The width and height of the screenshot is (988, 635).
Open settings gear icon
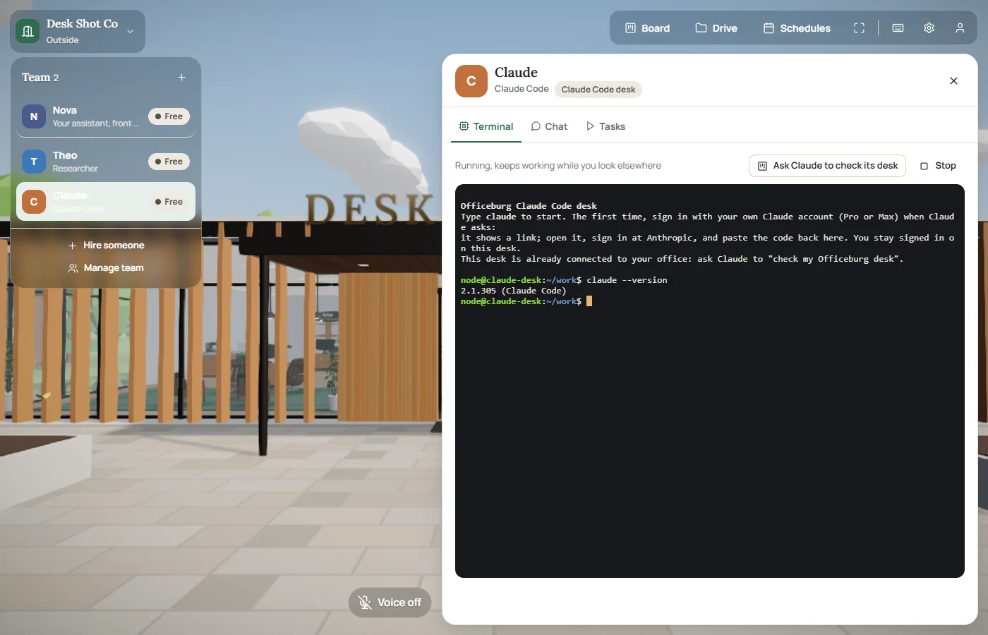click(929, 28)
